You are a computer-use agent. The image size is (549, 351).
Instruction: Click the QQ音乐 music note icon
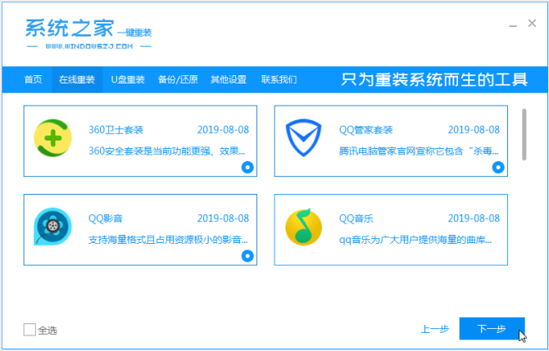303,227
